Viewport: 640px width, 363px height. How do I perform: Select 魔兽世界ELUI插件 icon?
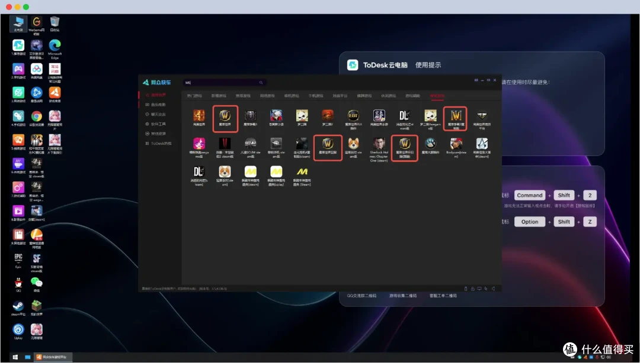point(353,116)
